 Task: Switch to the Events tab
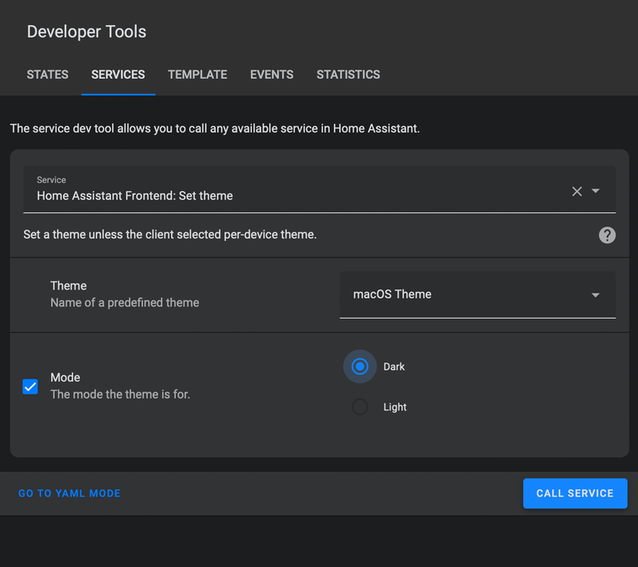coord(271,75)
